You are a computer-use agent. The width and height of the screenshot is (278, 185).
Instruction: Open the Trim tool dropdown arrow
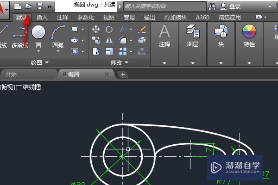(131, 30)
